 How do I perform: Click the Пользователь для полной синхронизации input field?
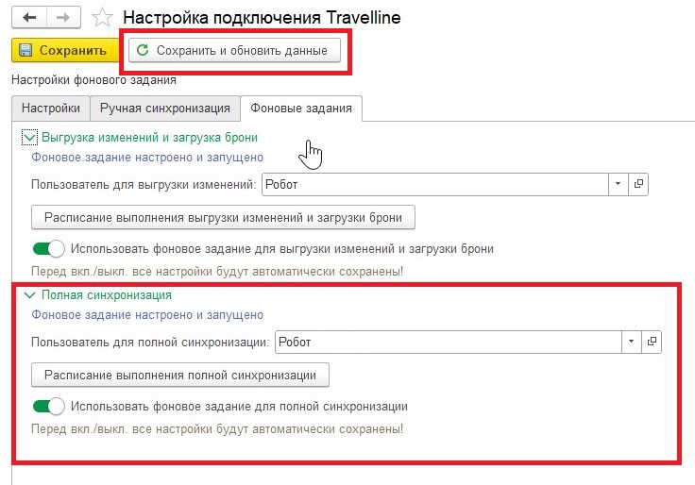point(449,342)
